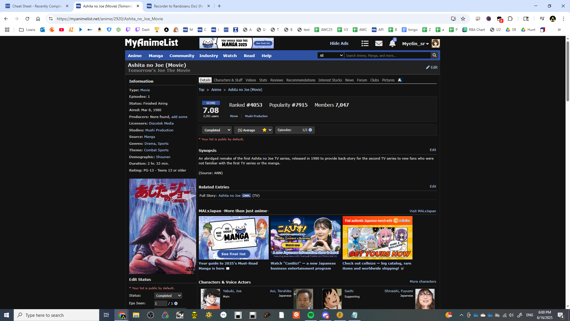The image size is (570, 321).
Task: Expand the Myelin_sr account dropdown
Action: 415,44
